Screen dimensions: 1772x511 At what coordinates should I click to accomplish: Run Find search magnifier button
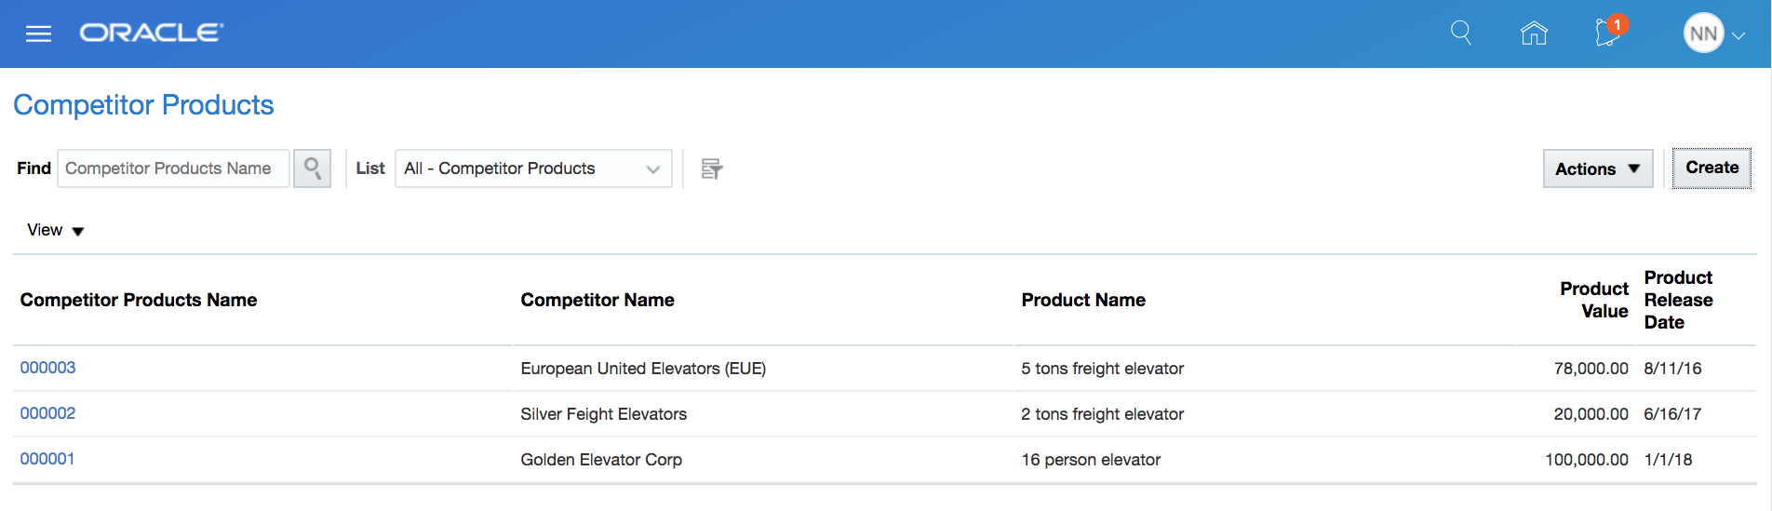coord(313,168)
